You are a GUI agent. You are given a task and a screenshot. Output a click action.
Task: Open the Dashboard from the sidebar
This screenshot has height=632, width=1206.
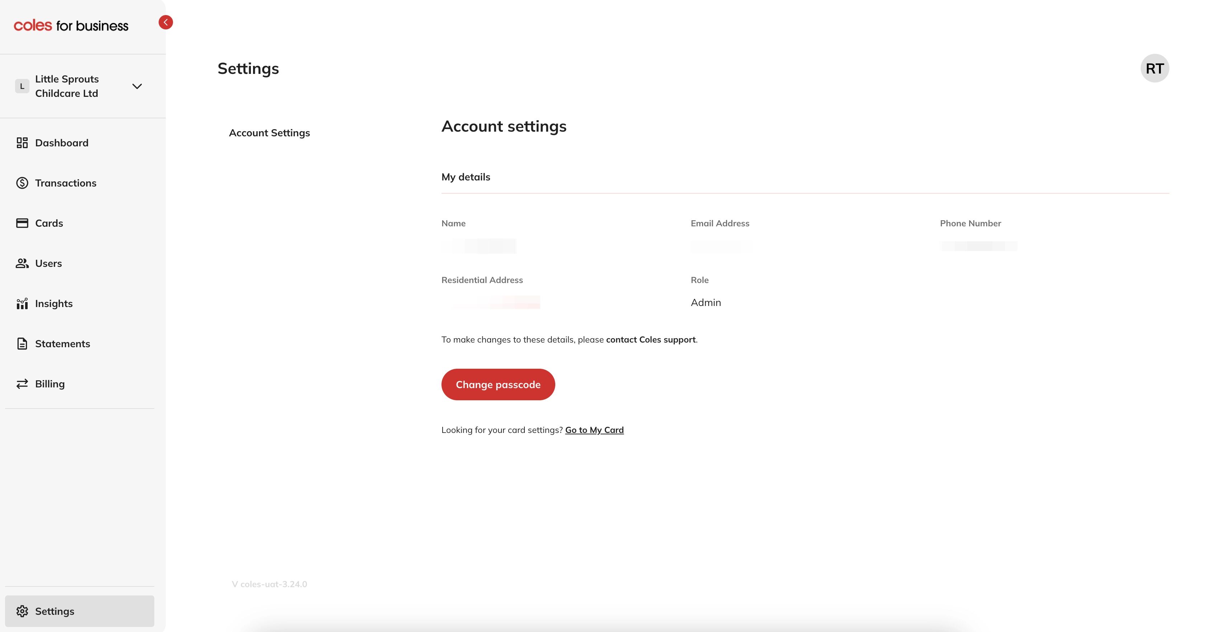(x=61, y=143)
